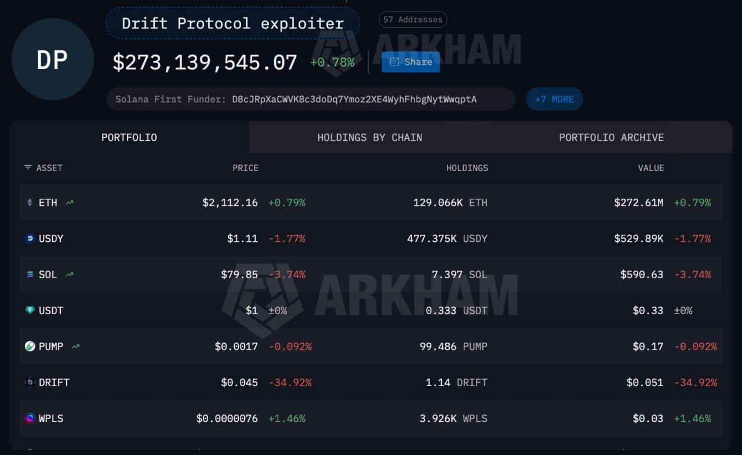This screenshot has height=455, width=742.
Task: Click the DP circular profile avatar
Action: click(x=52, y=60)
